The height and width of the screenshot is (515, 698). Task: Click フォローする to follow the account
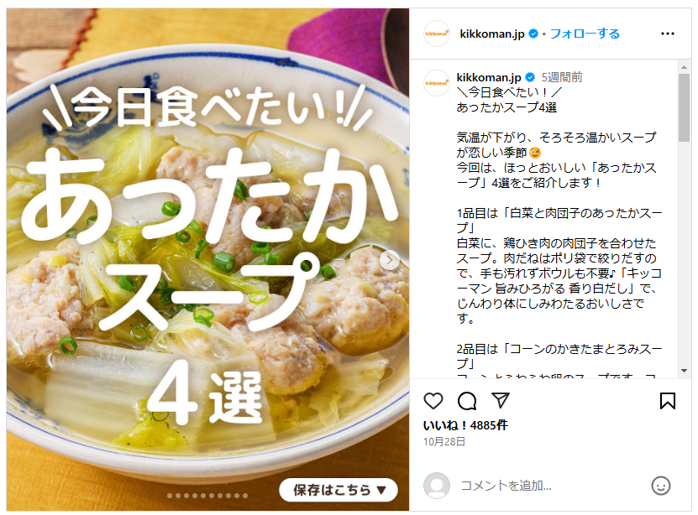pyautogui.click(x=585, y=34)
